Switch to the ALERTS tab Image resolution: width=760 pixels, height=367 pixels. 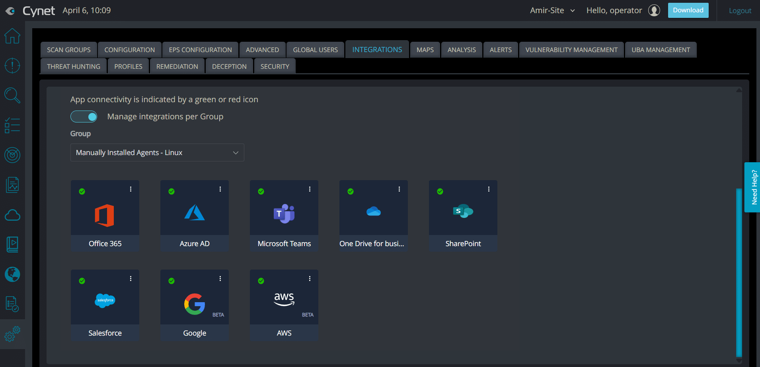[501, 50]
